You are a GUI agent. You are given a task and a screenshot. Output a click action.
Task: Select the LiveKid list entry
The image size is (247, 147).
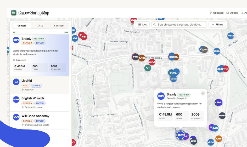pos(40,85)
